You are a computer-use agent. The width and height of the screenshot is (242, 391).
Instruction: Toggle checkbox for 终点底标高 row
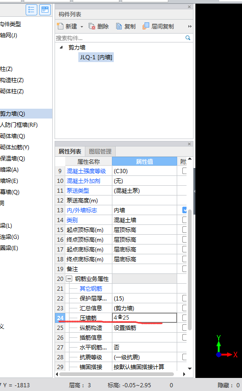[185, 259]
